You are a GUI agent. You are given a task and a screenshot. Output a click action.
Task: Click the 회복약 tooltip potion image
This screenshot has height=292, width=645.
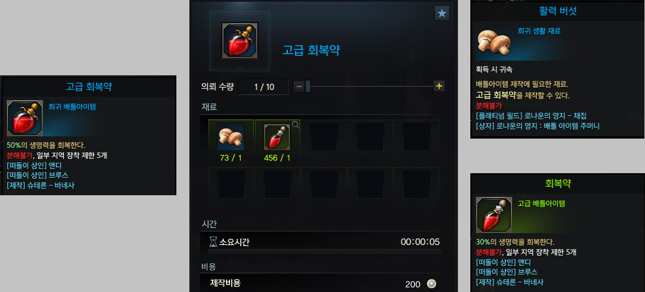click(494, 215)
